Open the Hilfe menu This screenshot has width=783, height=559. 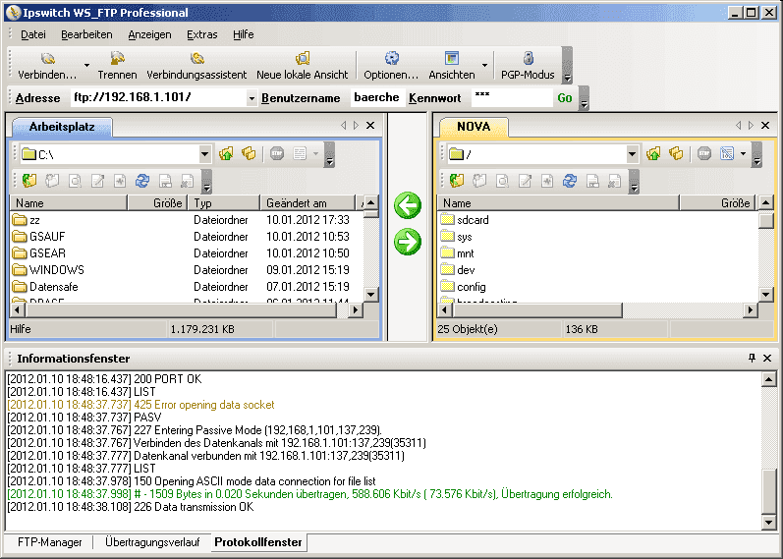coord(244,34)
